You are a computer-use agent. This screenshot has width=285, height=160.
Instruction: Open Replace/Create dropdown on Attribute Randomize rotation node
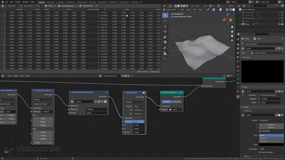pyautogui.click(x=43, y=104)
